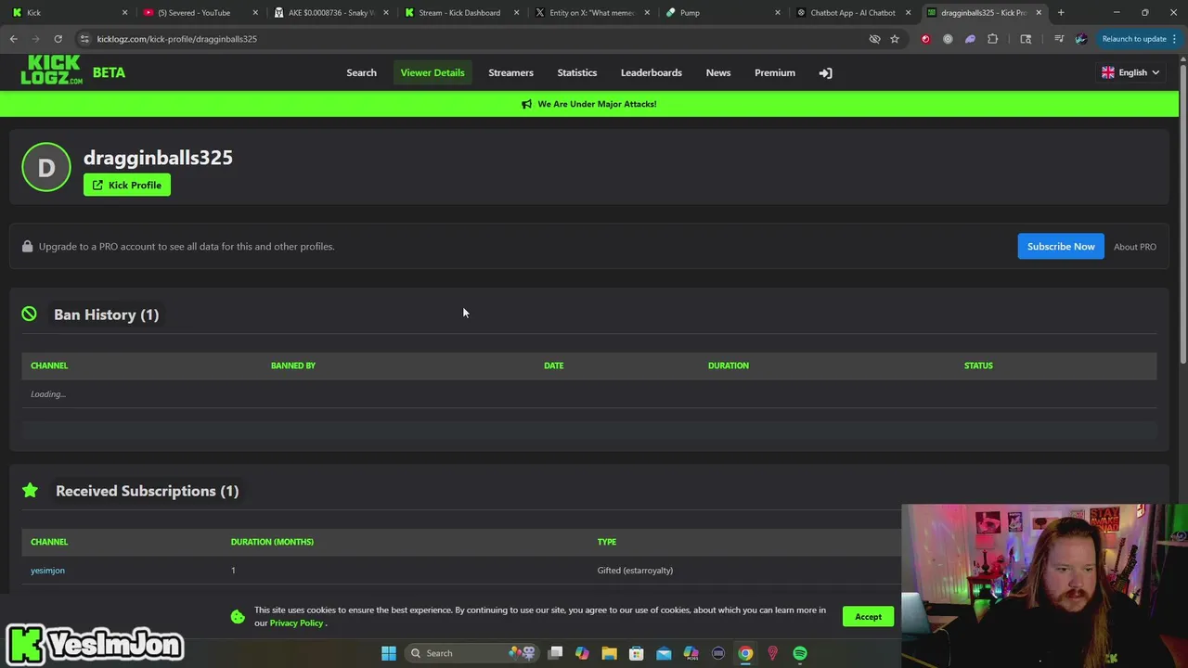Open the yesimjon channel link
1188x668 pixels.
(x=47, y=571)
